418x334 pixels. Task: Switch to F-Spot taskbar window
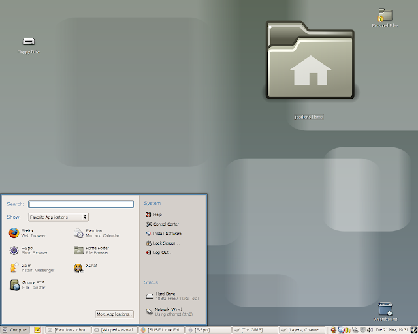(208, 330)
